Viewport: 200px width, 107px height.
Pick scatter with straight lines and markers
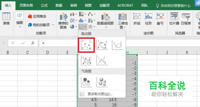point(86,60)
